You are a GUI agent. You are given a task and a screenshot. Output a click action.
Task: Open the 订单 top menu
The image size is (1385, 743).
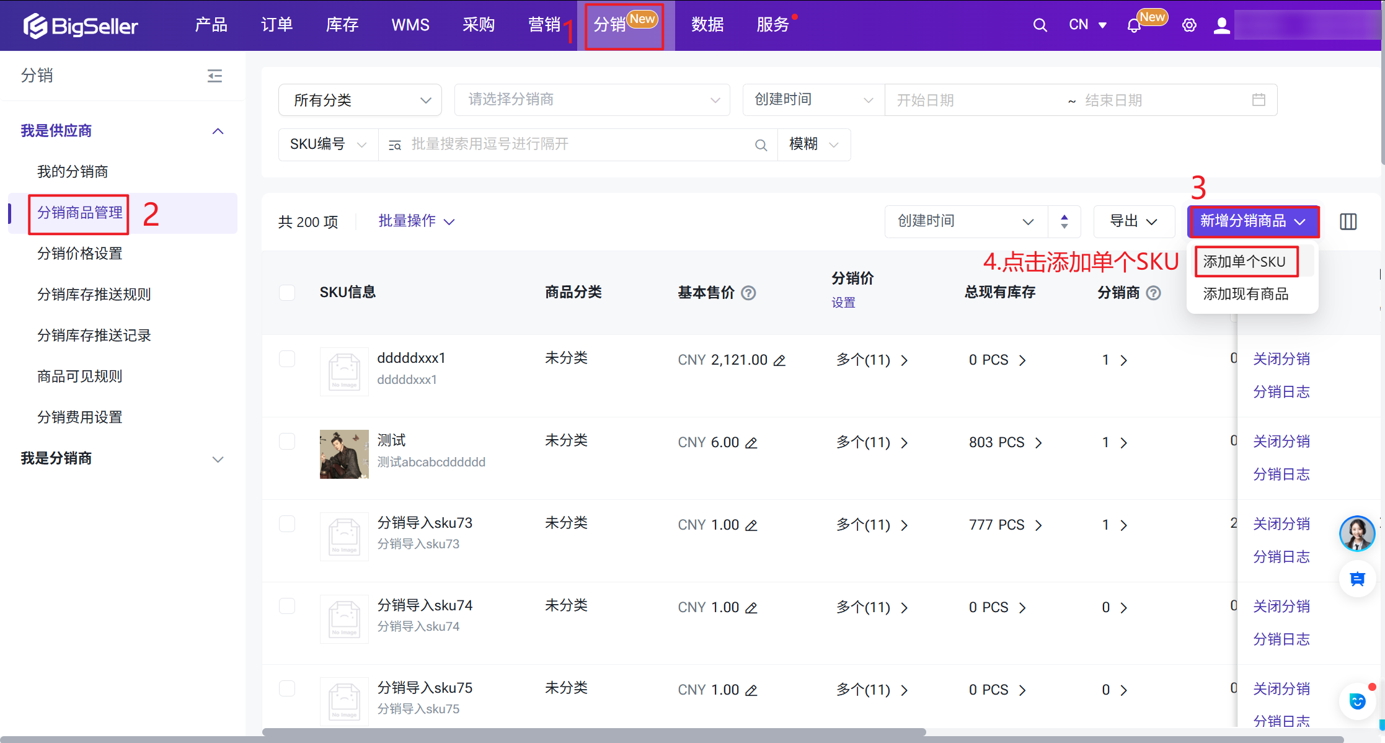click(x=277, y=25)
